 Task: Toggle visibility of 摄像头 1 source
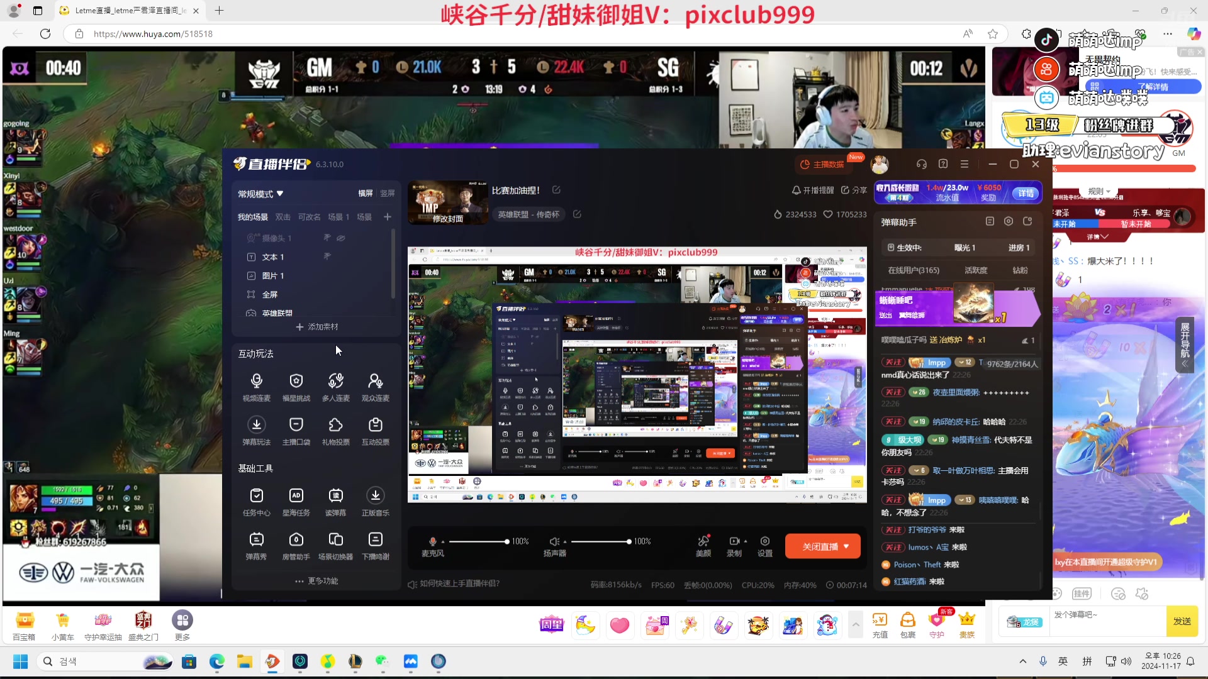341,238
